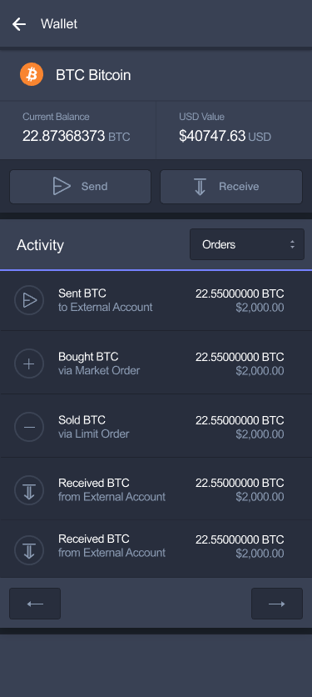Click the Orders dropdown up-down arrows
Screen dimensions: 312x697
click(x=292, y=244)
